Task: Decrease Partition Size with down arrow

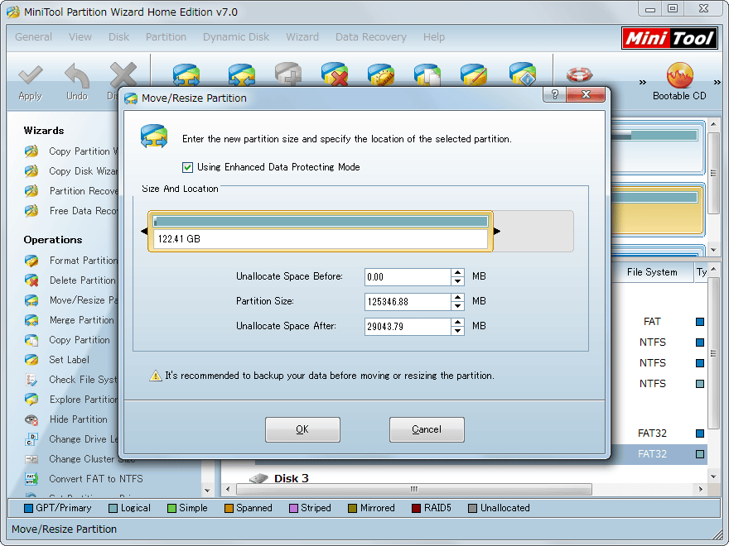Action: click(x=458, y=306)
